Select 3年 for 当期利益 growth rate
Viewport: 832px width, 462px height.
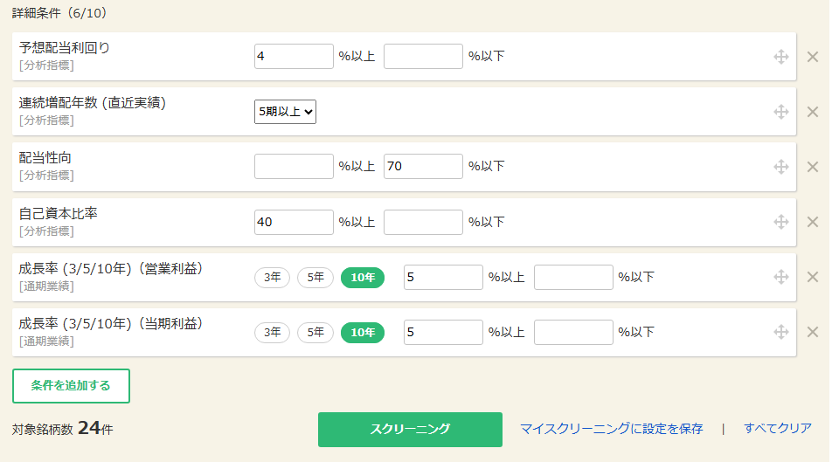coord(272,333)
